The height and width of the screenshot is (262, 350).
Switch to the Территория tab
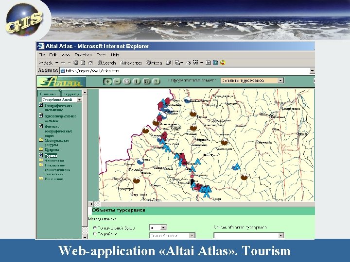(71, 94)
